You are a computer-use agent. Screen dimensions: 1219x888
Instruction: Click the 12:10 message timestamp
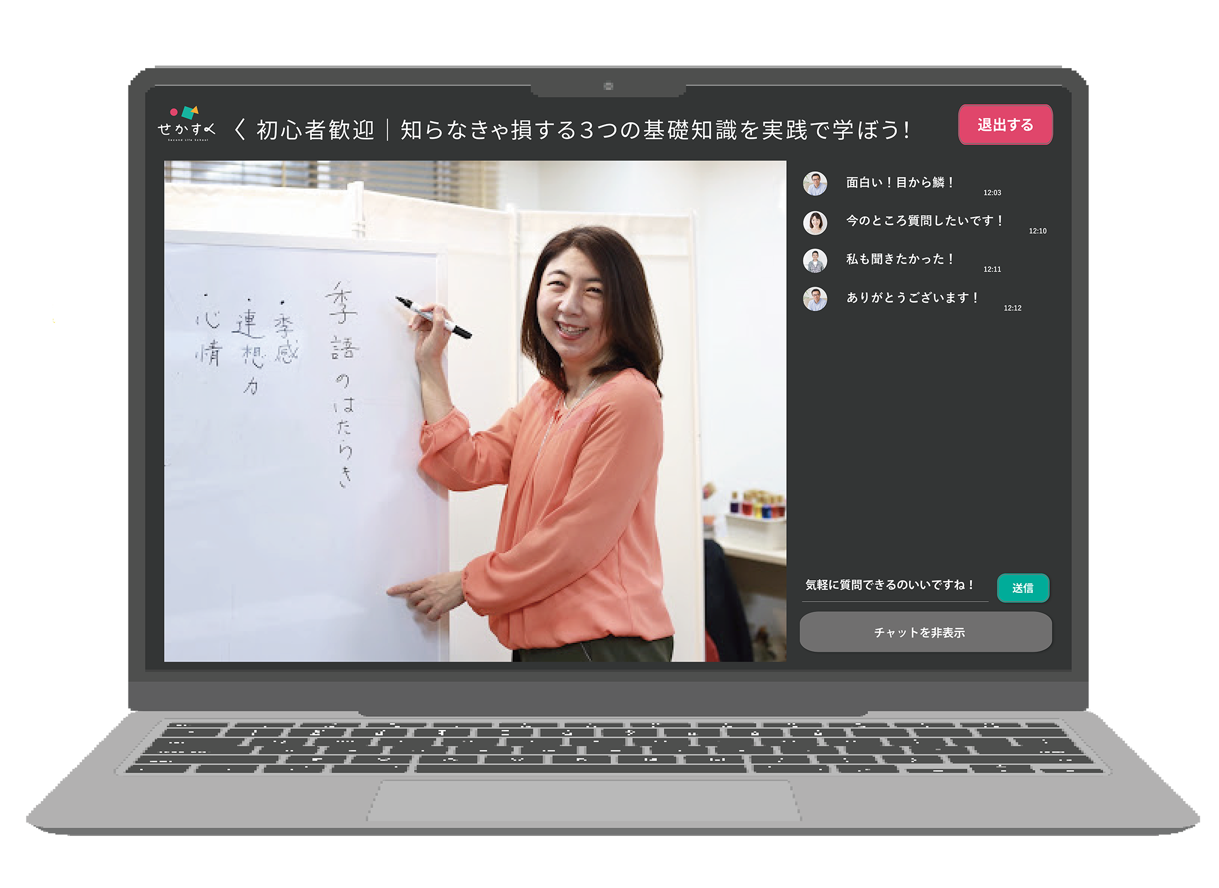point(1037,231)
